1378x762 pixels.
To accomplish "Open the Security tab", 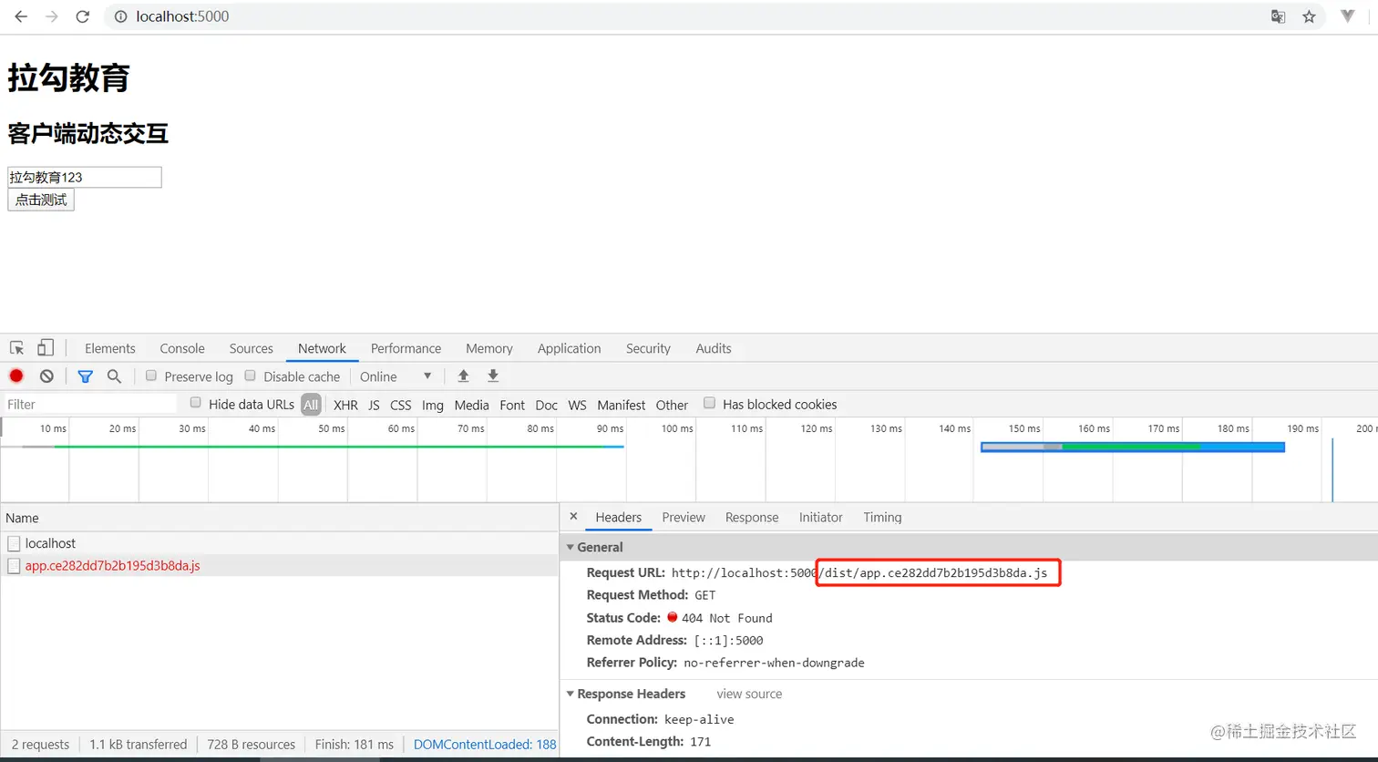I will [x=648, y=348].
